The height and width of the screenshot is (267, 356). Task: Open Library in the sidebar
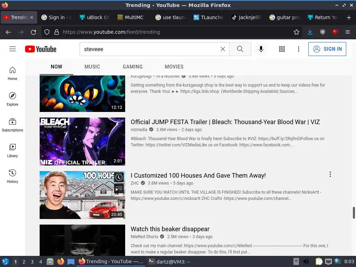13,151
